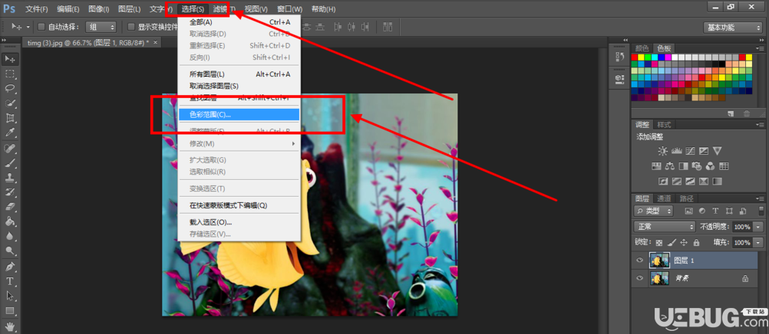Viewport: 769px width, 334px height.
Task: Add a Vibrance adjustment
Action: click(x=717, y=151)
